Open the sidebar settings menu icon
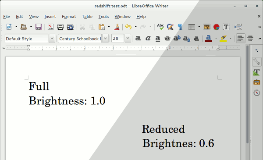This screenshot has height=160, width=263. tap(257, 50)
